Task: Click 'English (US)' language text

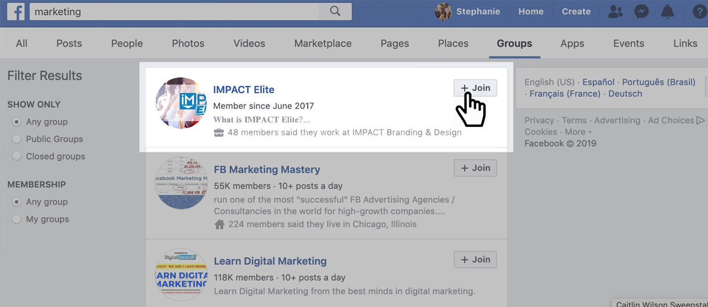Action: [x=549, y=82]
